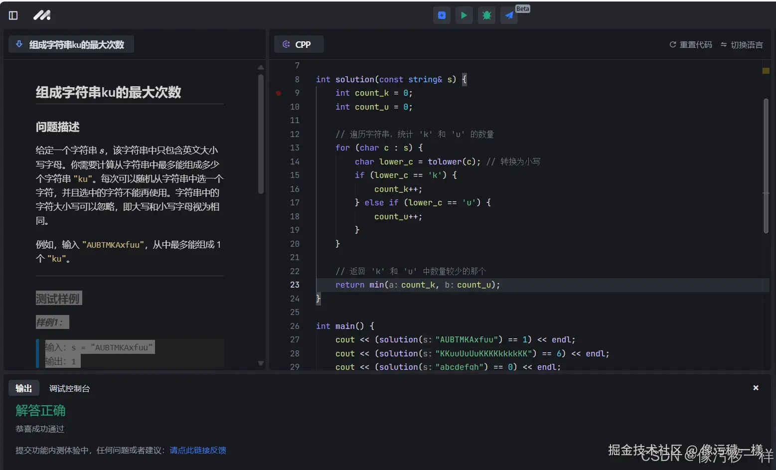The width and height of the screenshot is (776, 470).
Task: Click the Beta badge on submit icon
Action: (x=523, y=8)
